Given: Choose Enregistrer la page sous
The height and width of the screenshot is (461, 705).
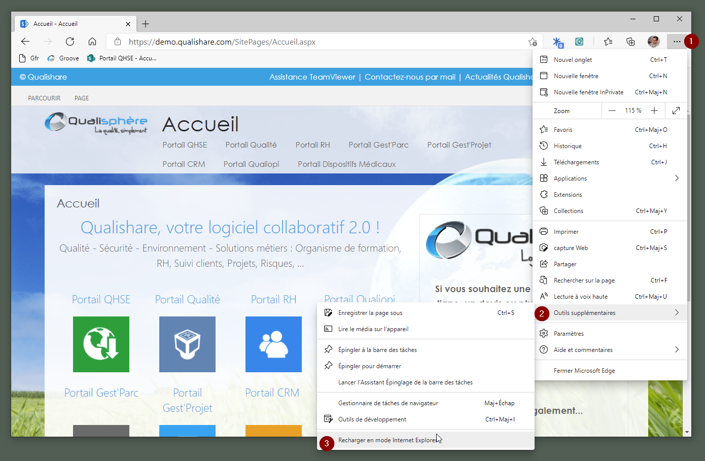Looking at the screenshot, I should coord(426,313).
